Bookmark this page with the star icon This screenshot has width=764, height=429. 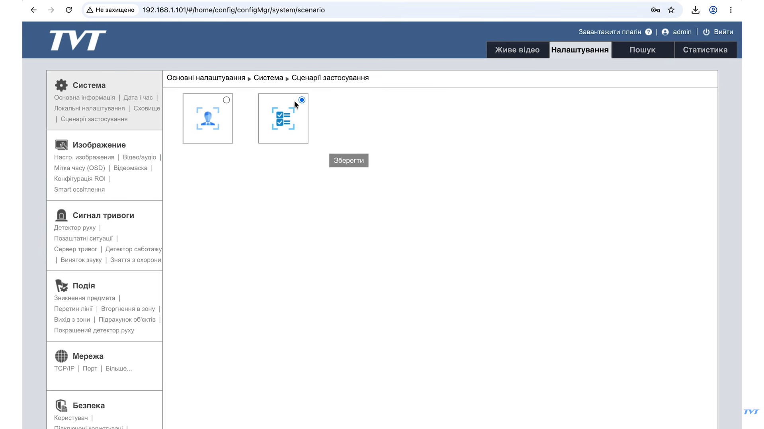671,10
